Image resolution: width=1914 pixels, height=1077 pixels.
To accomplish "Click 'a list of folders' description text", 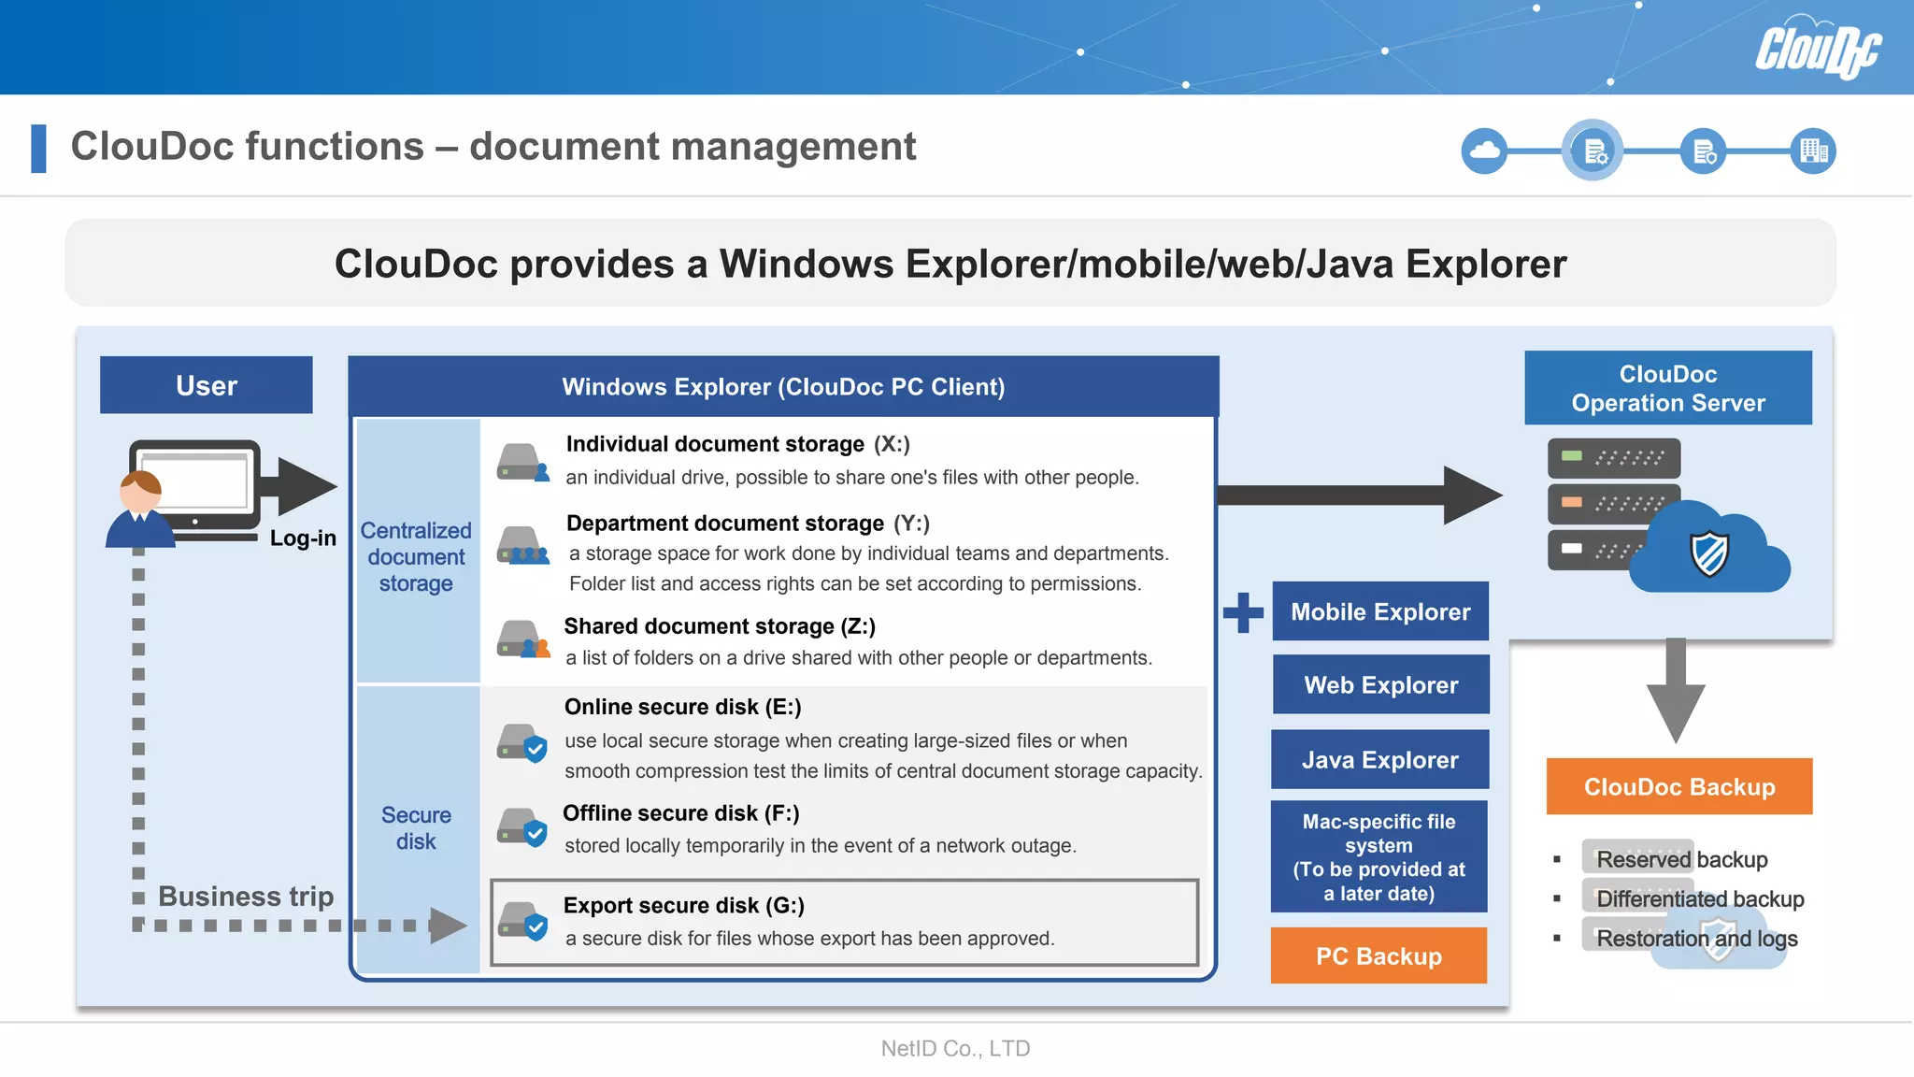I will [859, 657].
